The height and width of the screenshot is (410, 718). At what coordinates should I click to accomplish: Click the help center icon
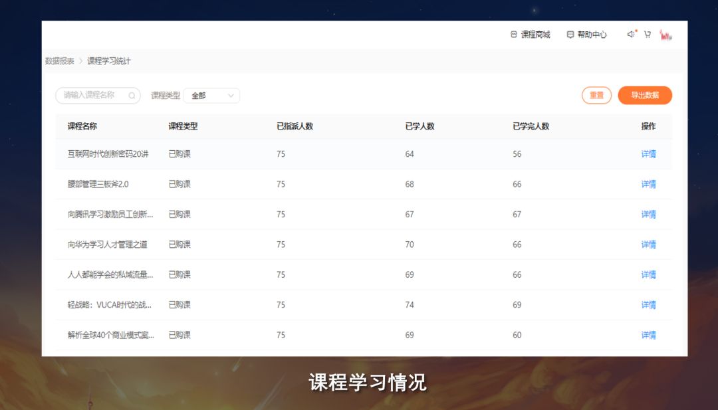coord(570,35)
